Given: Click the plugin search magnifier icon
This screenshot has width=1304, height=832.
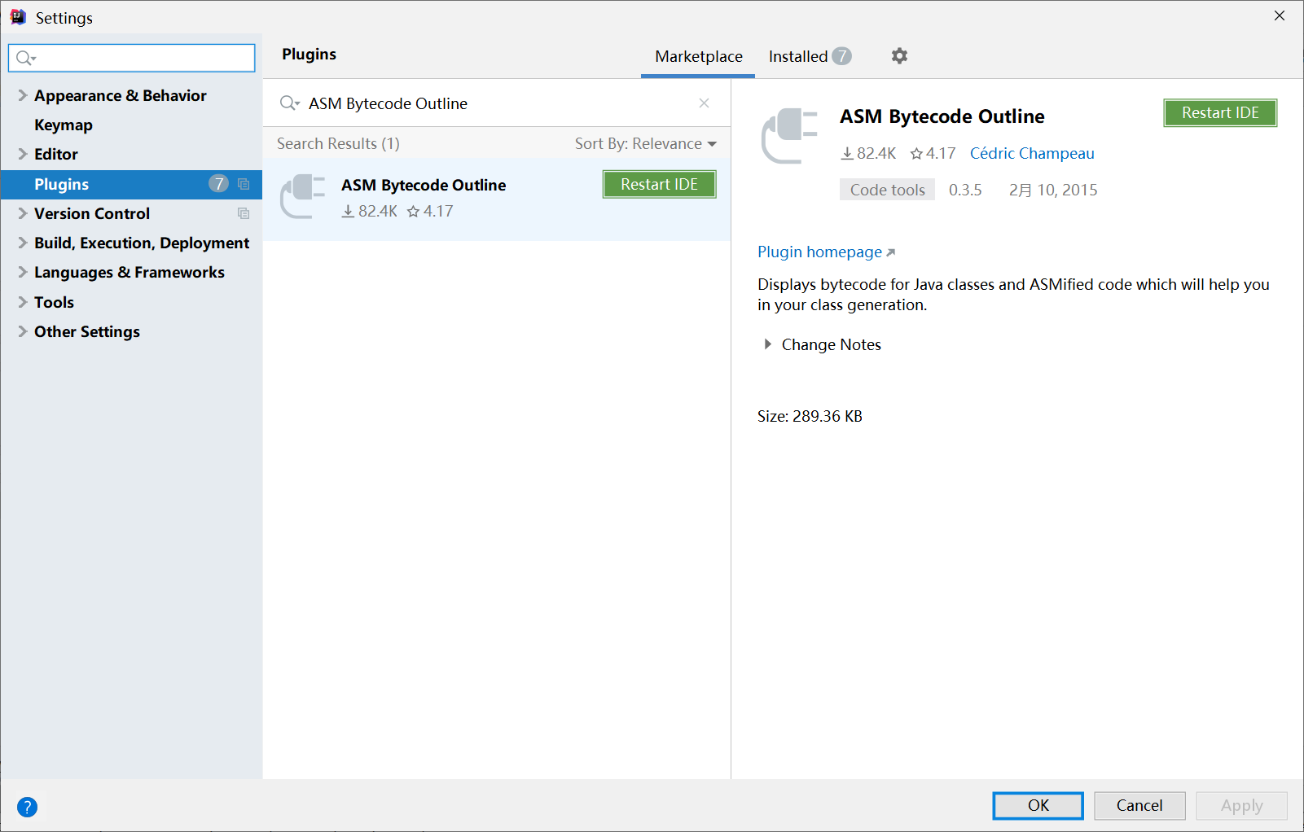Looking at the screenshot, I should pos(289,103).
